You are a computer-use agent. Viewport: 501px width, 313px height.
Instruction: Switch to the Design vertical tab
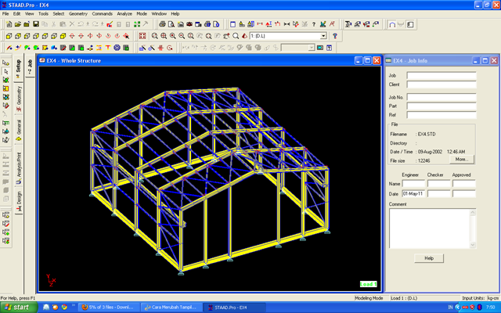pyautogui.click(x=19, y=201)
